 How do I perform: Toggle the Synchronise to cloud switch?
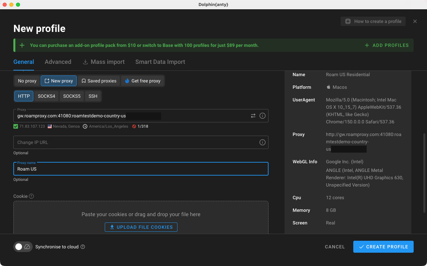click(23, 247)
